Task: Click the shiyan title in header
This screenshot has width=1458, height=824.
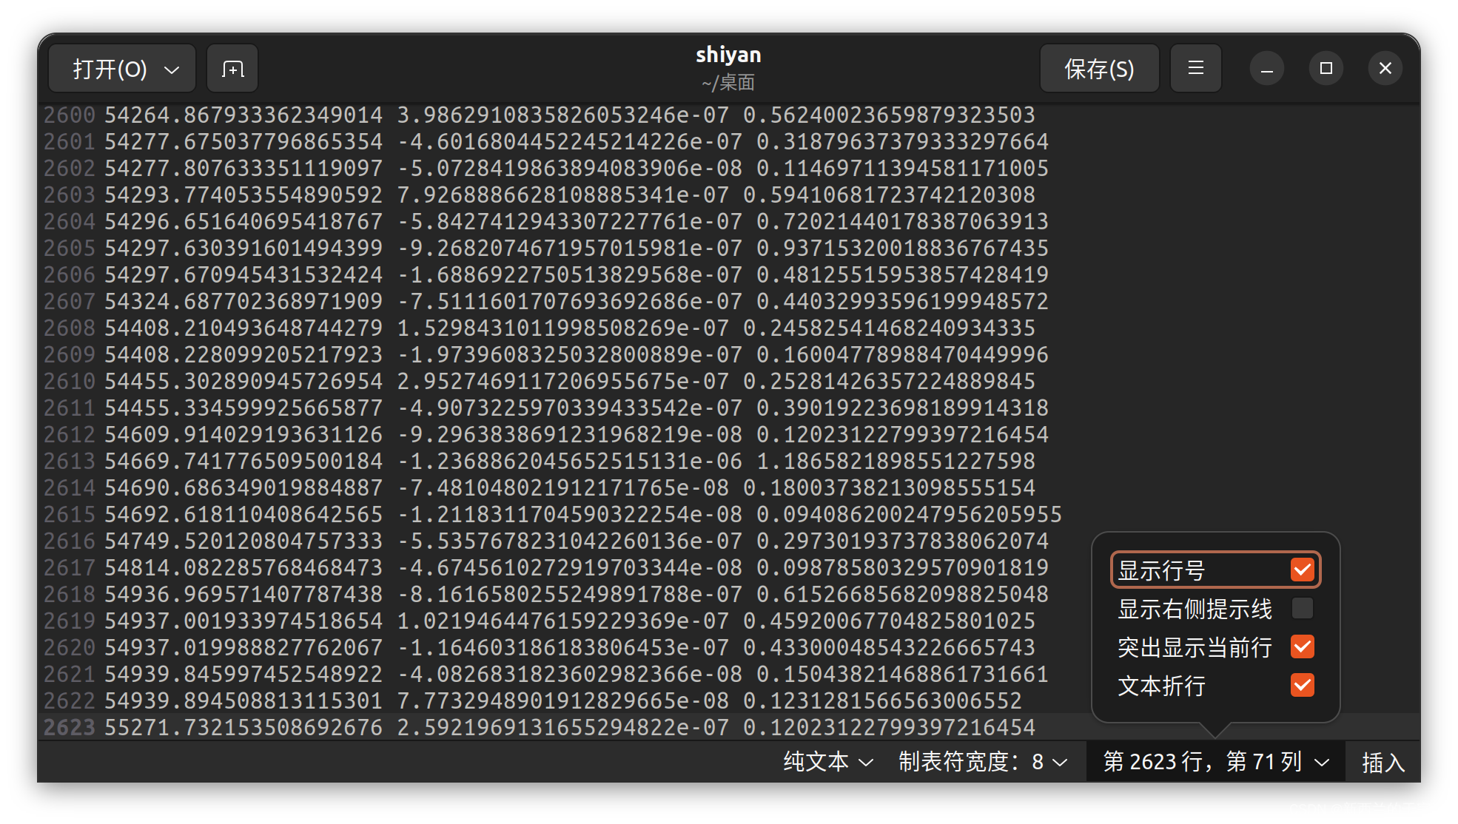Action: [728, 55]
